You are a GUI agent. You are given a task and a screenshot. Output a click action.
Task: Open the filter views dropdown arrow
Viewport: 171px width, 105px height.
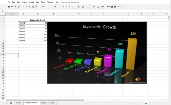click(120, 7)
